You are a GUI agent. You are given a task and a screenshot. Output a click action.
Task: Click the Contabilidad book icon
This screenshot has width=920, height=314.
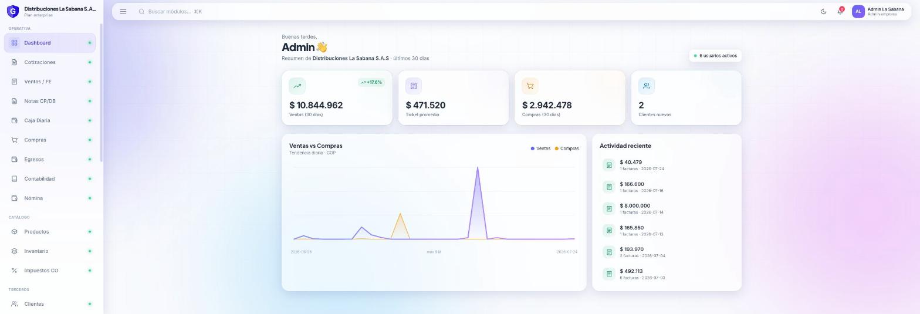14,178
